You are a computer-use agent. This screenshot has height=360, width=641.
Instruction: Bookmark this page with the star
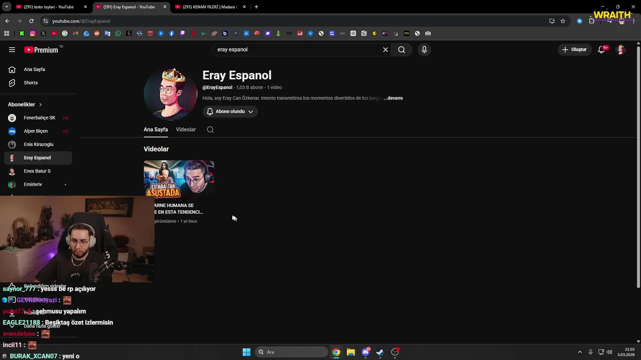click(563, 21)
